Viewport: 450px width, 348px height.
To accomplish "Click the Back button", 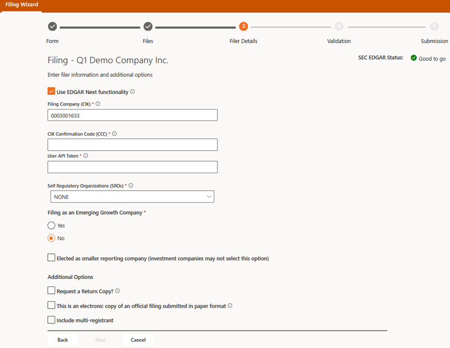I will pyautogui.click(x=63, y=340).
